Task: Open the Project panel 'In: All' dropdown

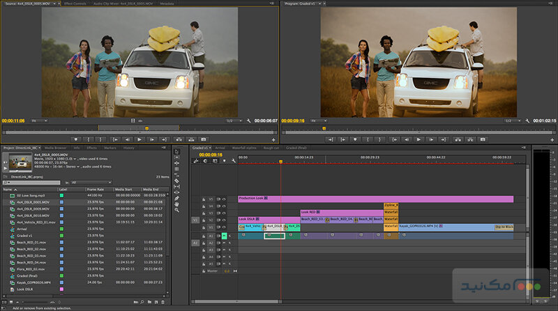Action: tap(91, 182)
